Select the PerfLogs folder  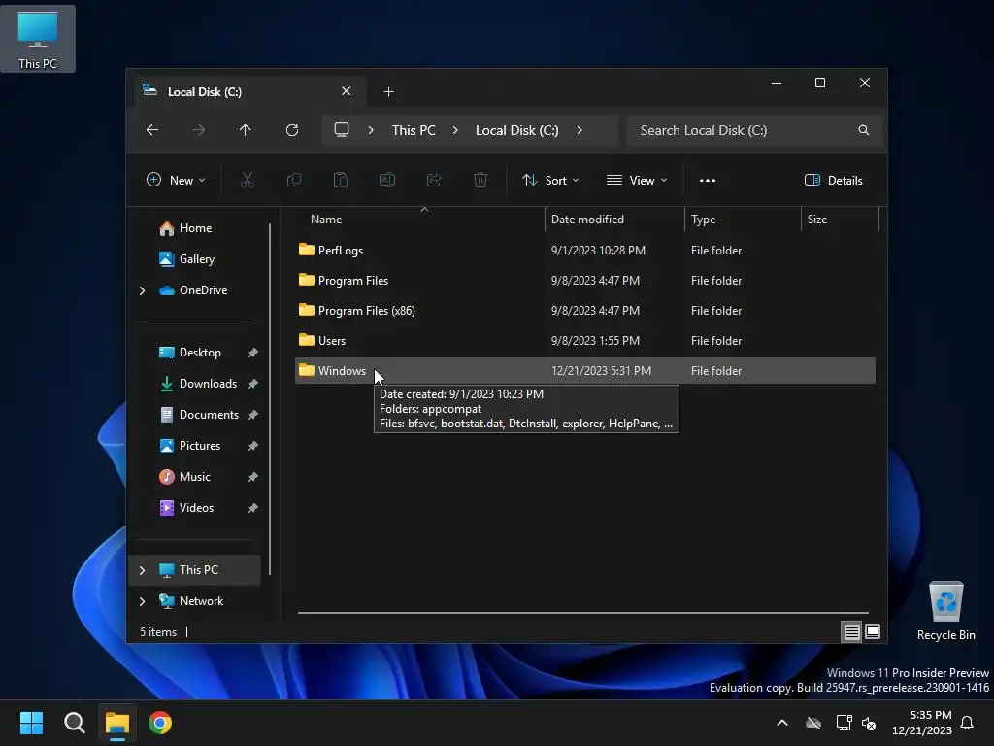pyautogui.click(x=585, y=251)
